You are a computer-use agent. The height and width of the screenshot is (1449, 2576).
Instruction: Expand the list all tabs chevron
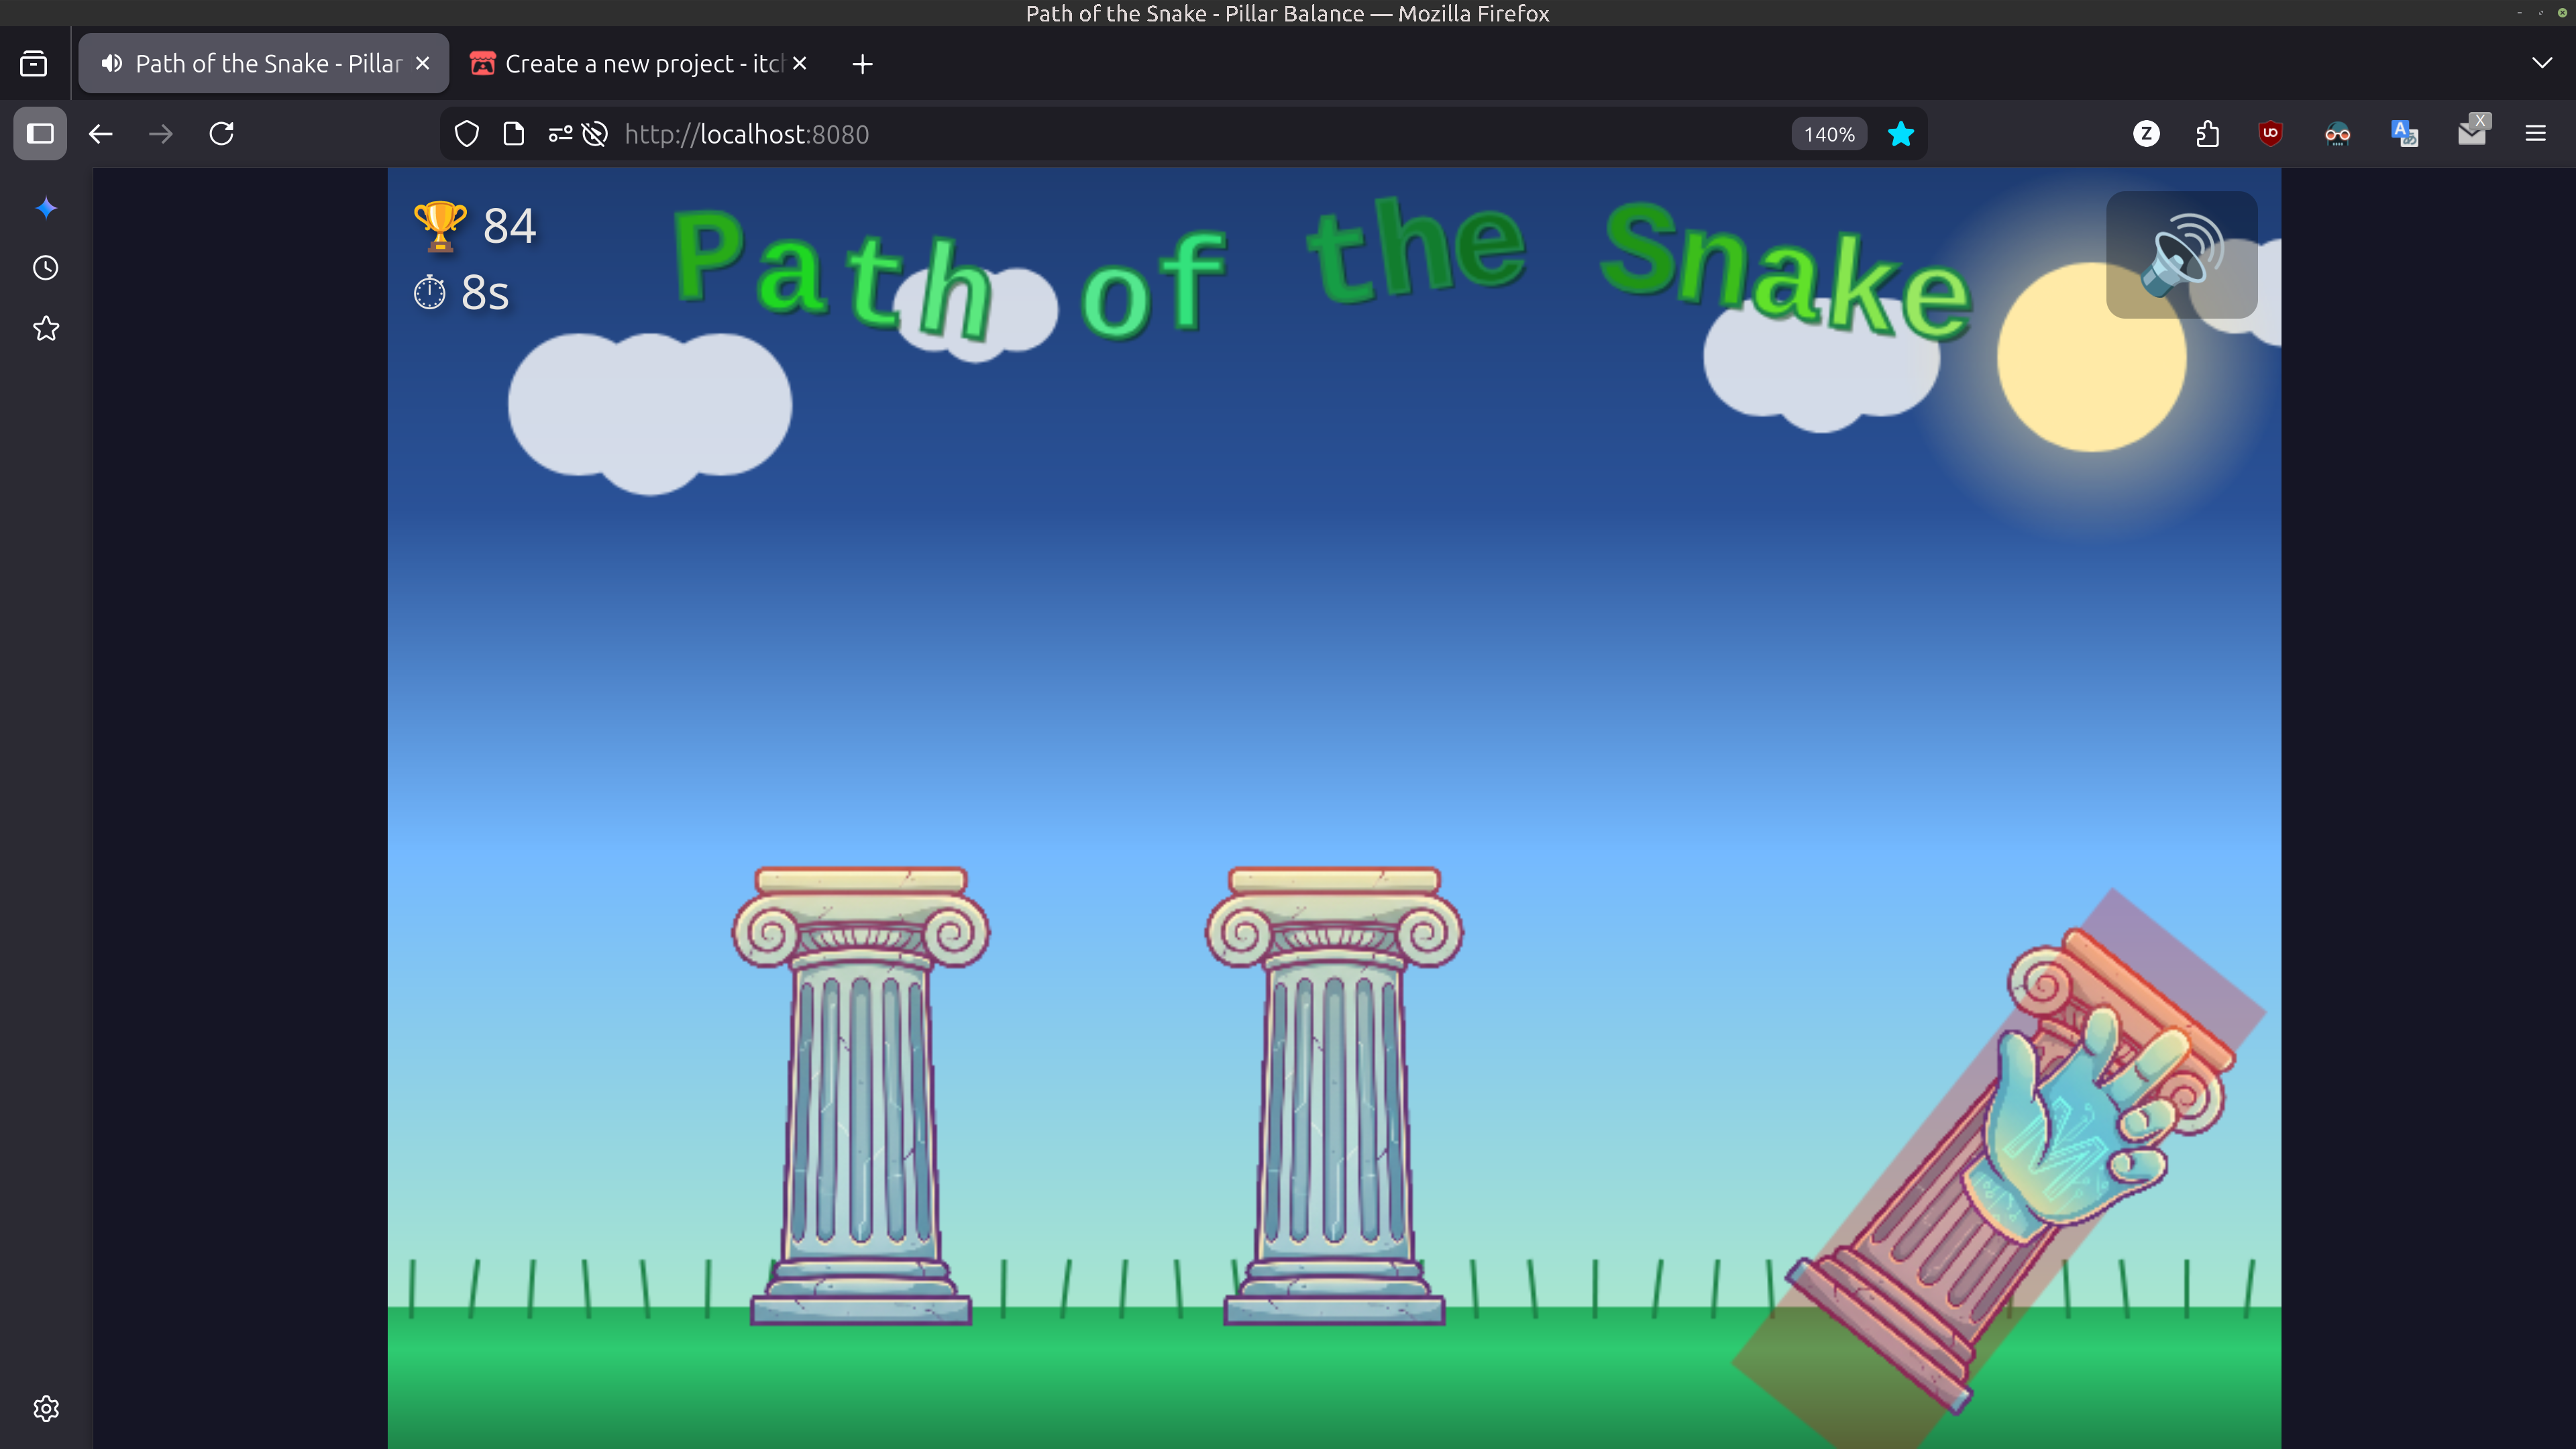(x=2541, y=63)
